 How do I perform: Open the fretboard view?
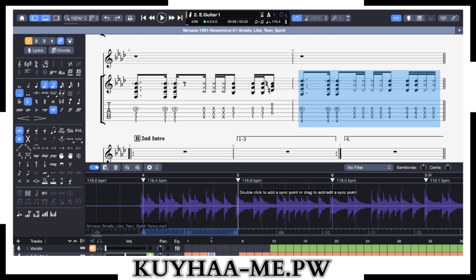click(x=409, y=18)
